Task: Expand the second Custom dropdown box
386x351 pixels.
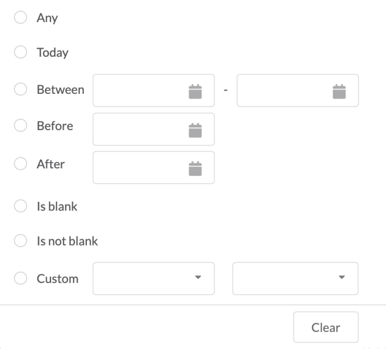Action: tap(296, 278)
